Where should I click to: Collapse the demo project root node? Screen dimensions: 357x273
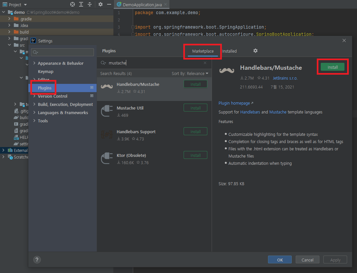click(3, 12)
